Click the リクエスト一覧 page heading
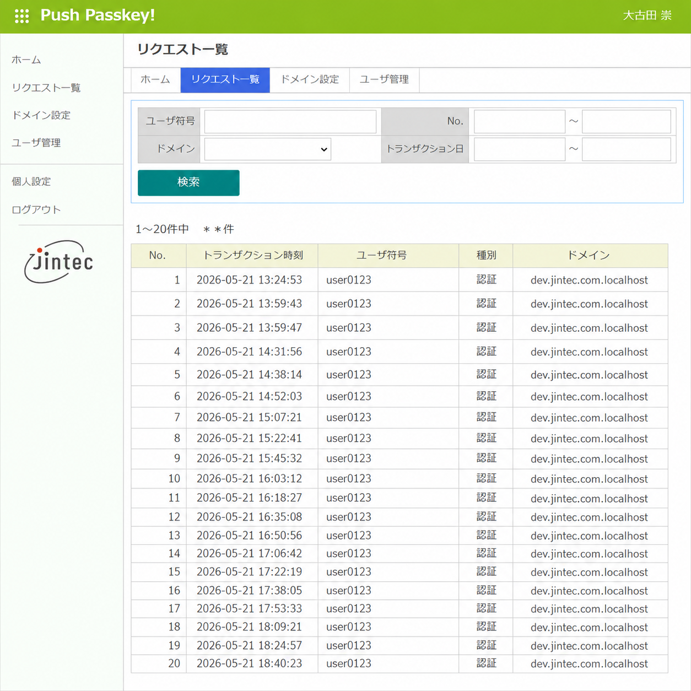The height and width of the screenshot is (691, 691). click(x=182, y=50)
